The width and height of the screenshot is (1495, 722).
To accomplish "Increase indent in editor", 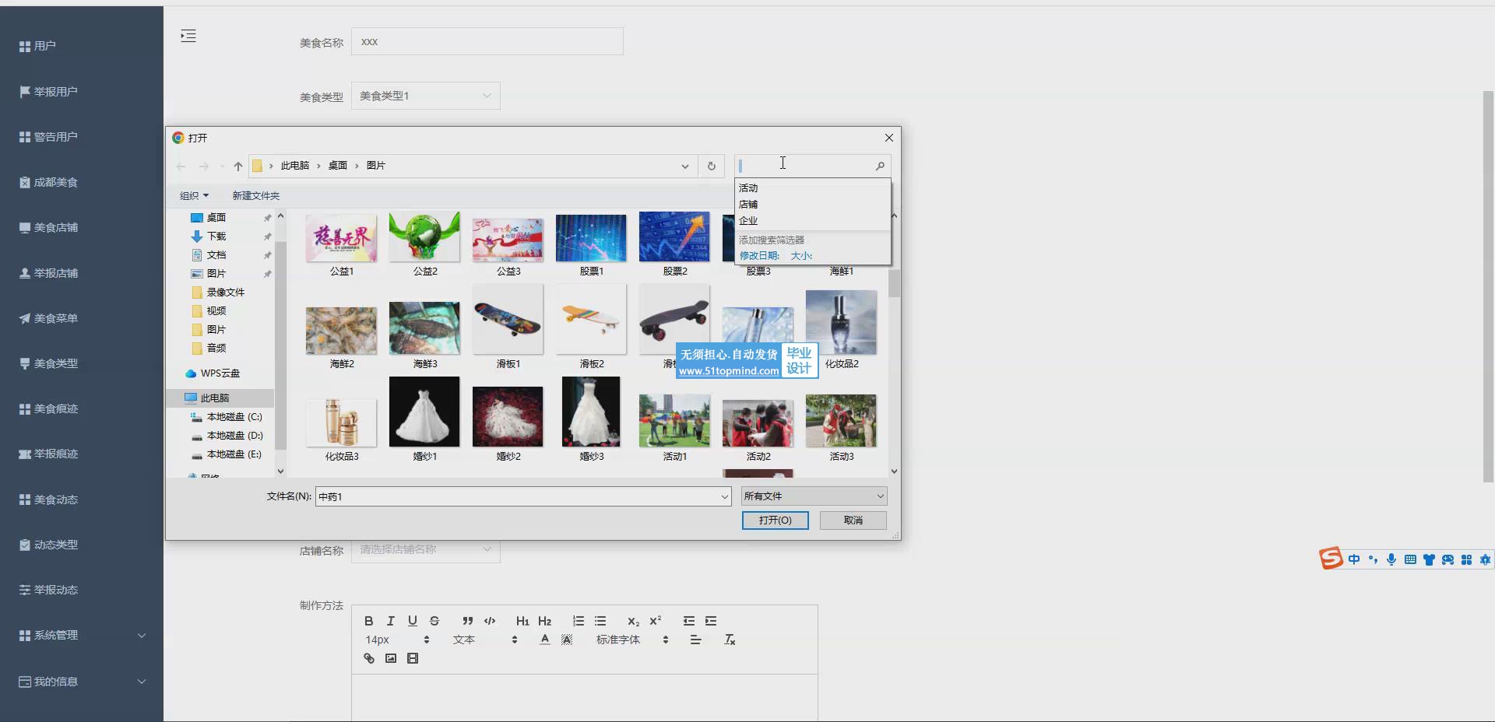I will [711, 621].
